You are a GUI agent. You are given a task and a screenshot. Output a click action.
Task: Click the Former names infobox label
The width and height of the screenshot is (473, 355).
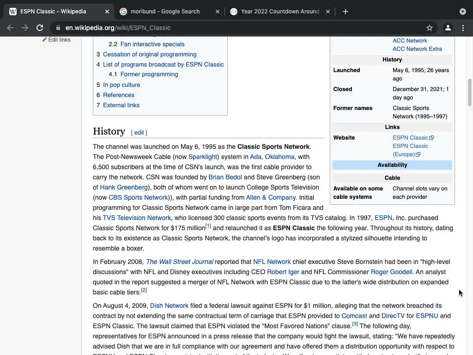352,108
